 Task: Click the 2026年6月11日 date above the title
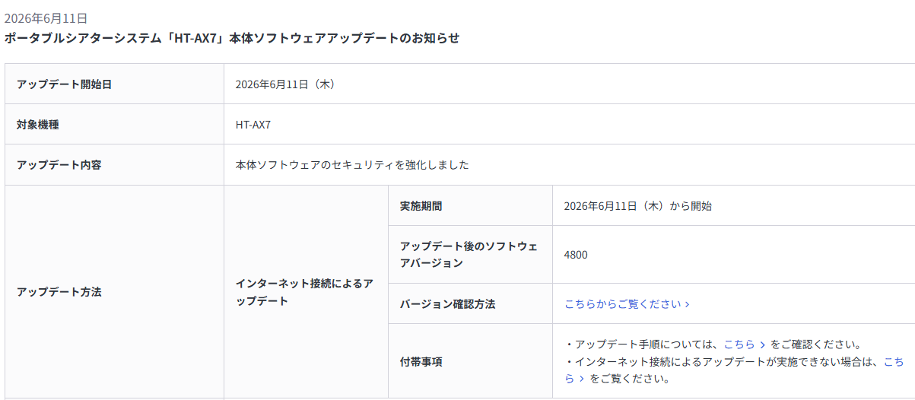coord(46,17)
